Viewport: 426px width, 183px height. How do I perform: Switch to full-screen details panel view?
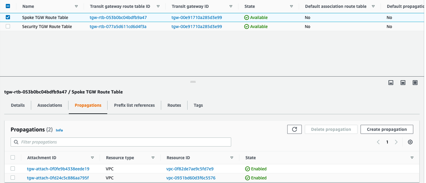pyautogui.click(x=415, y=82)
